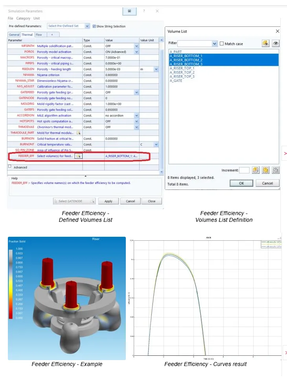Open the volume picker icon for FEEDER_EFF
Image resolution: width=287 pixels, height=379 pixels.
[78, 156]
